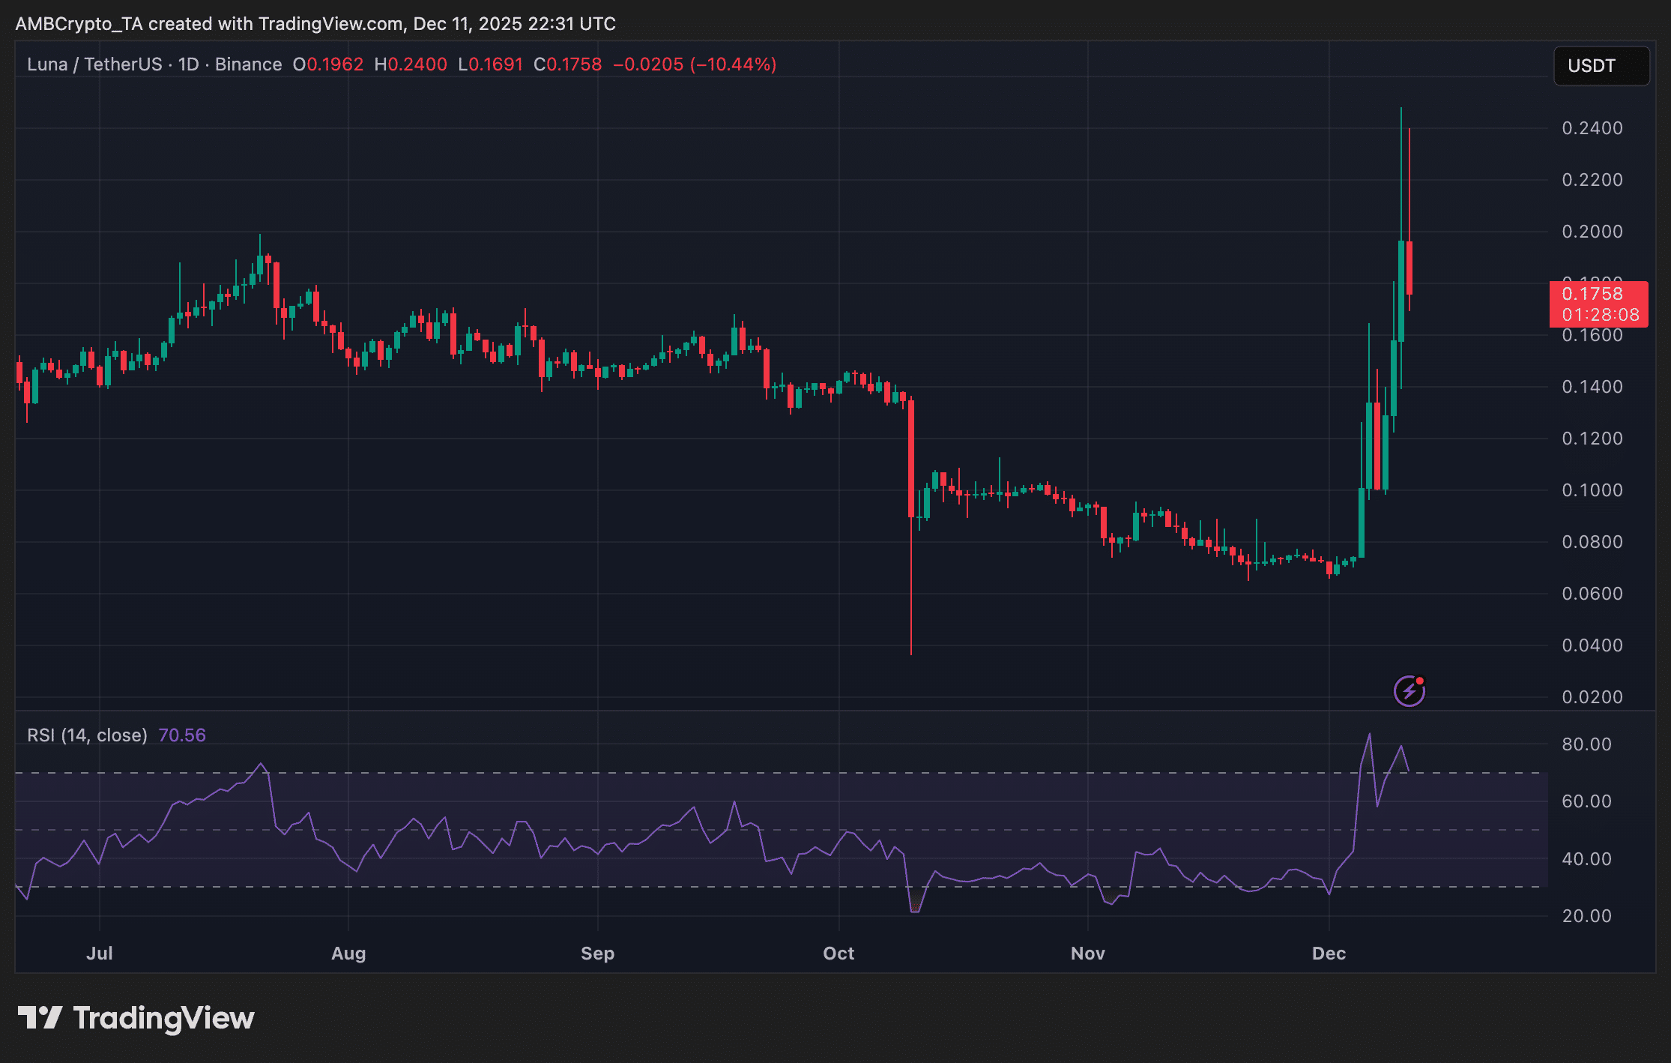1671x1063 pixels.
Task: Click the 0.2400 price scale label
Action: (x=1592, y=128)
